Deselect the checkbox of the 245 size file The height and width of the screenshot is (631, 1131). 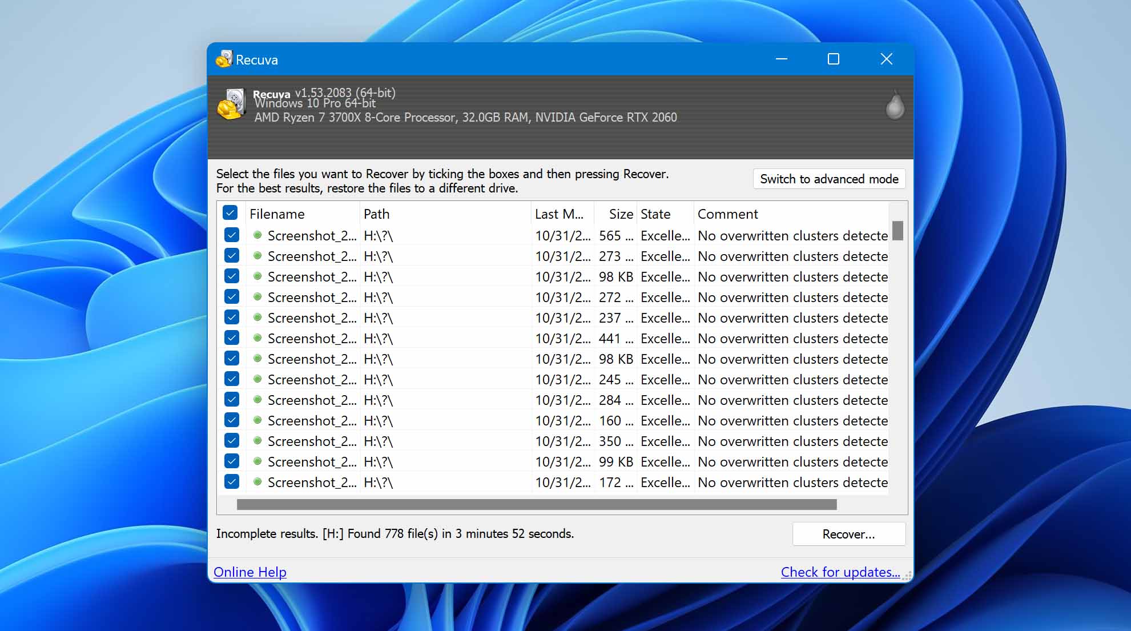(231, 379)
